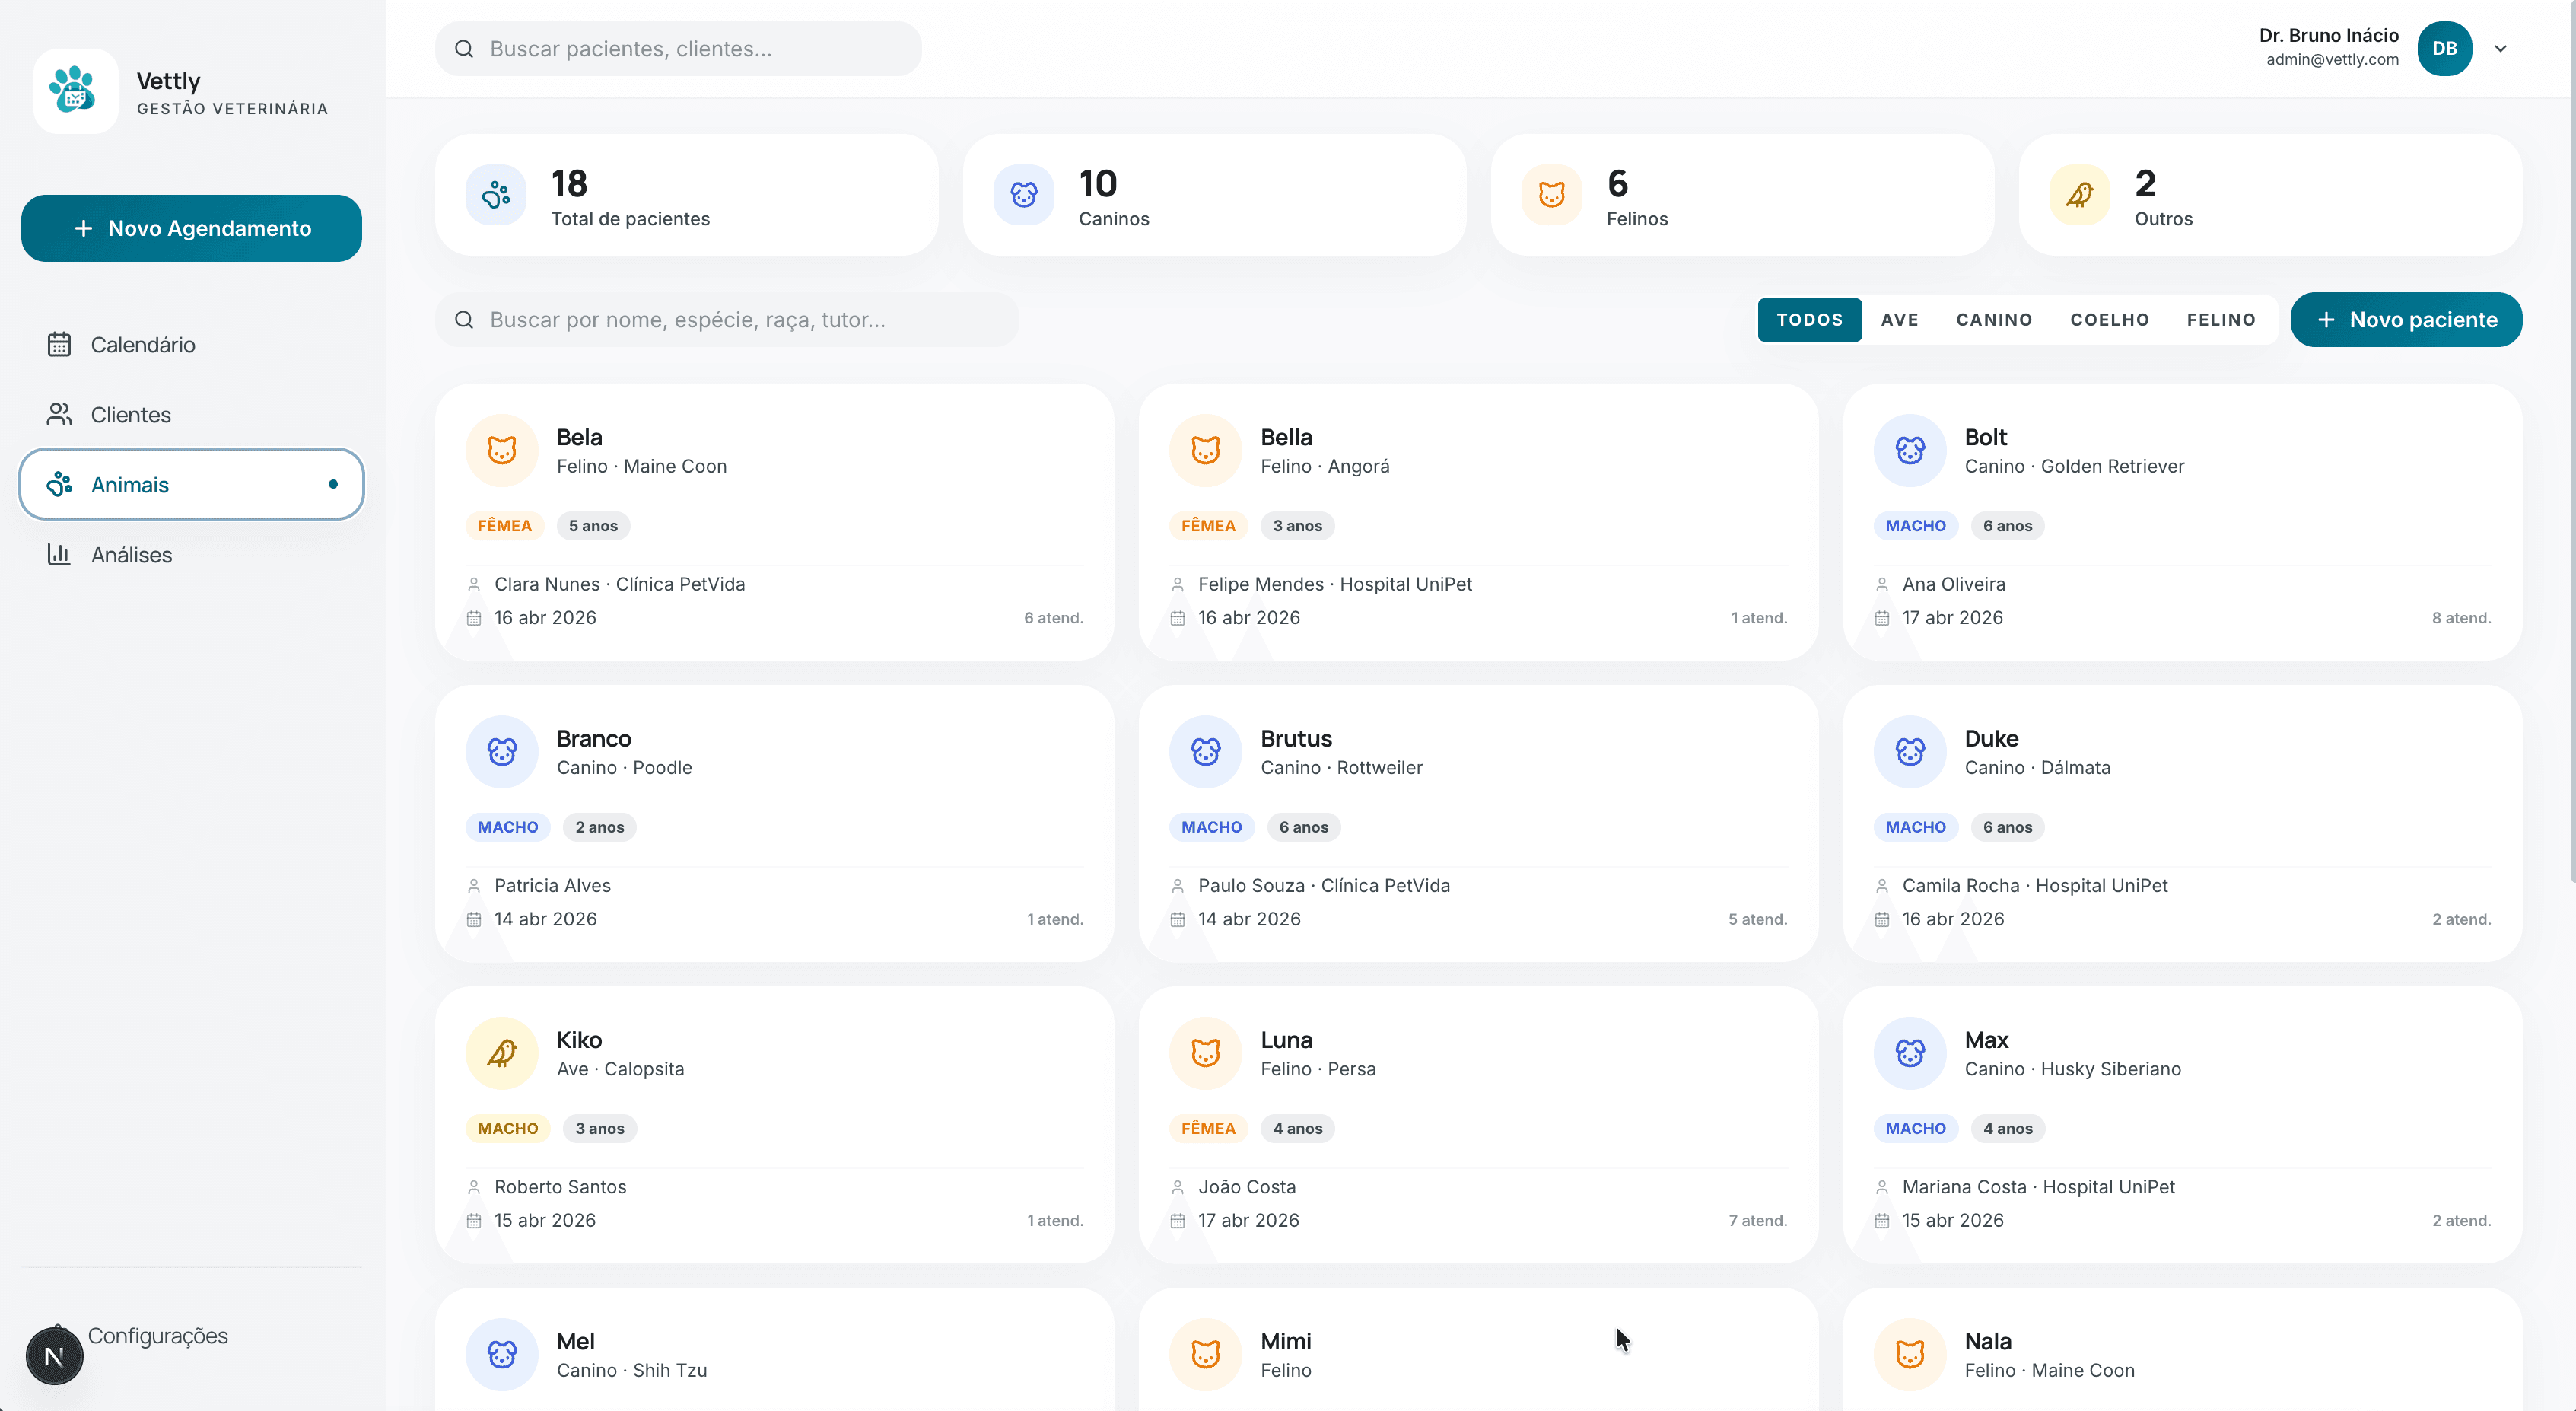Viewport: 2576px width, 1411px height.
Task: Click the Novo paciente button
Action: coord(2405,319)
